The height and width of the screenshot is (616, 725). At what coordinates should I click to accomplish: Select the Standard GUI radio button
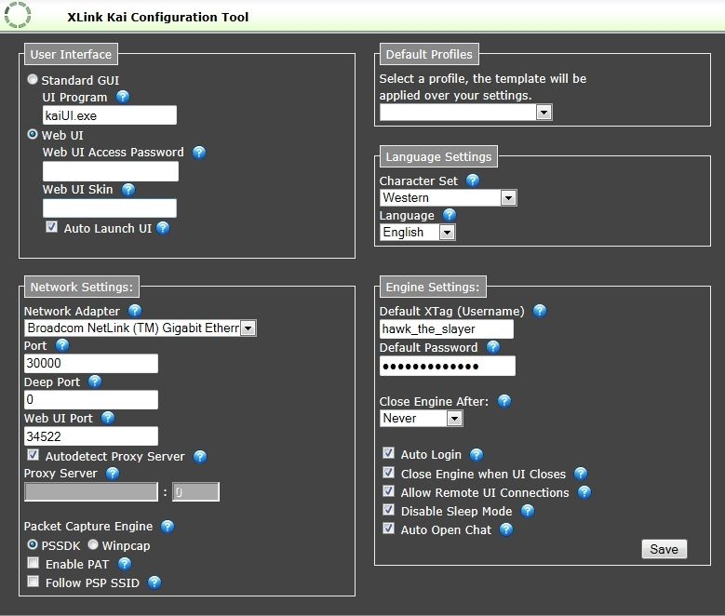[33, 79]
